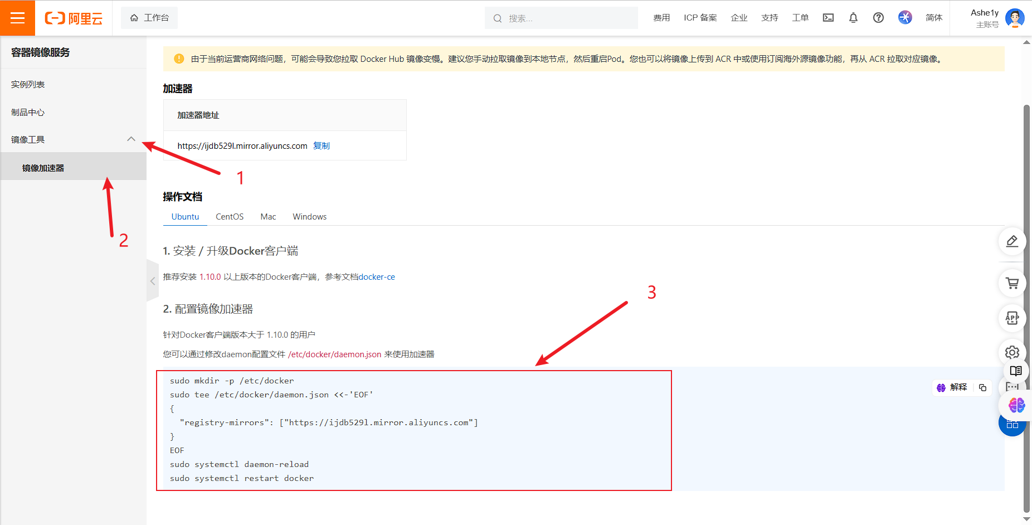Launch Cloud Shell terminal icon

[x=829, y=18]
